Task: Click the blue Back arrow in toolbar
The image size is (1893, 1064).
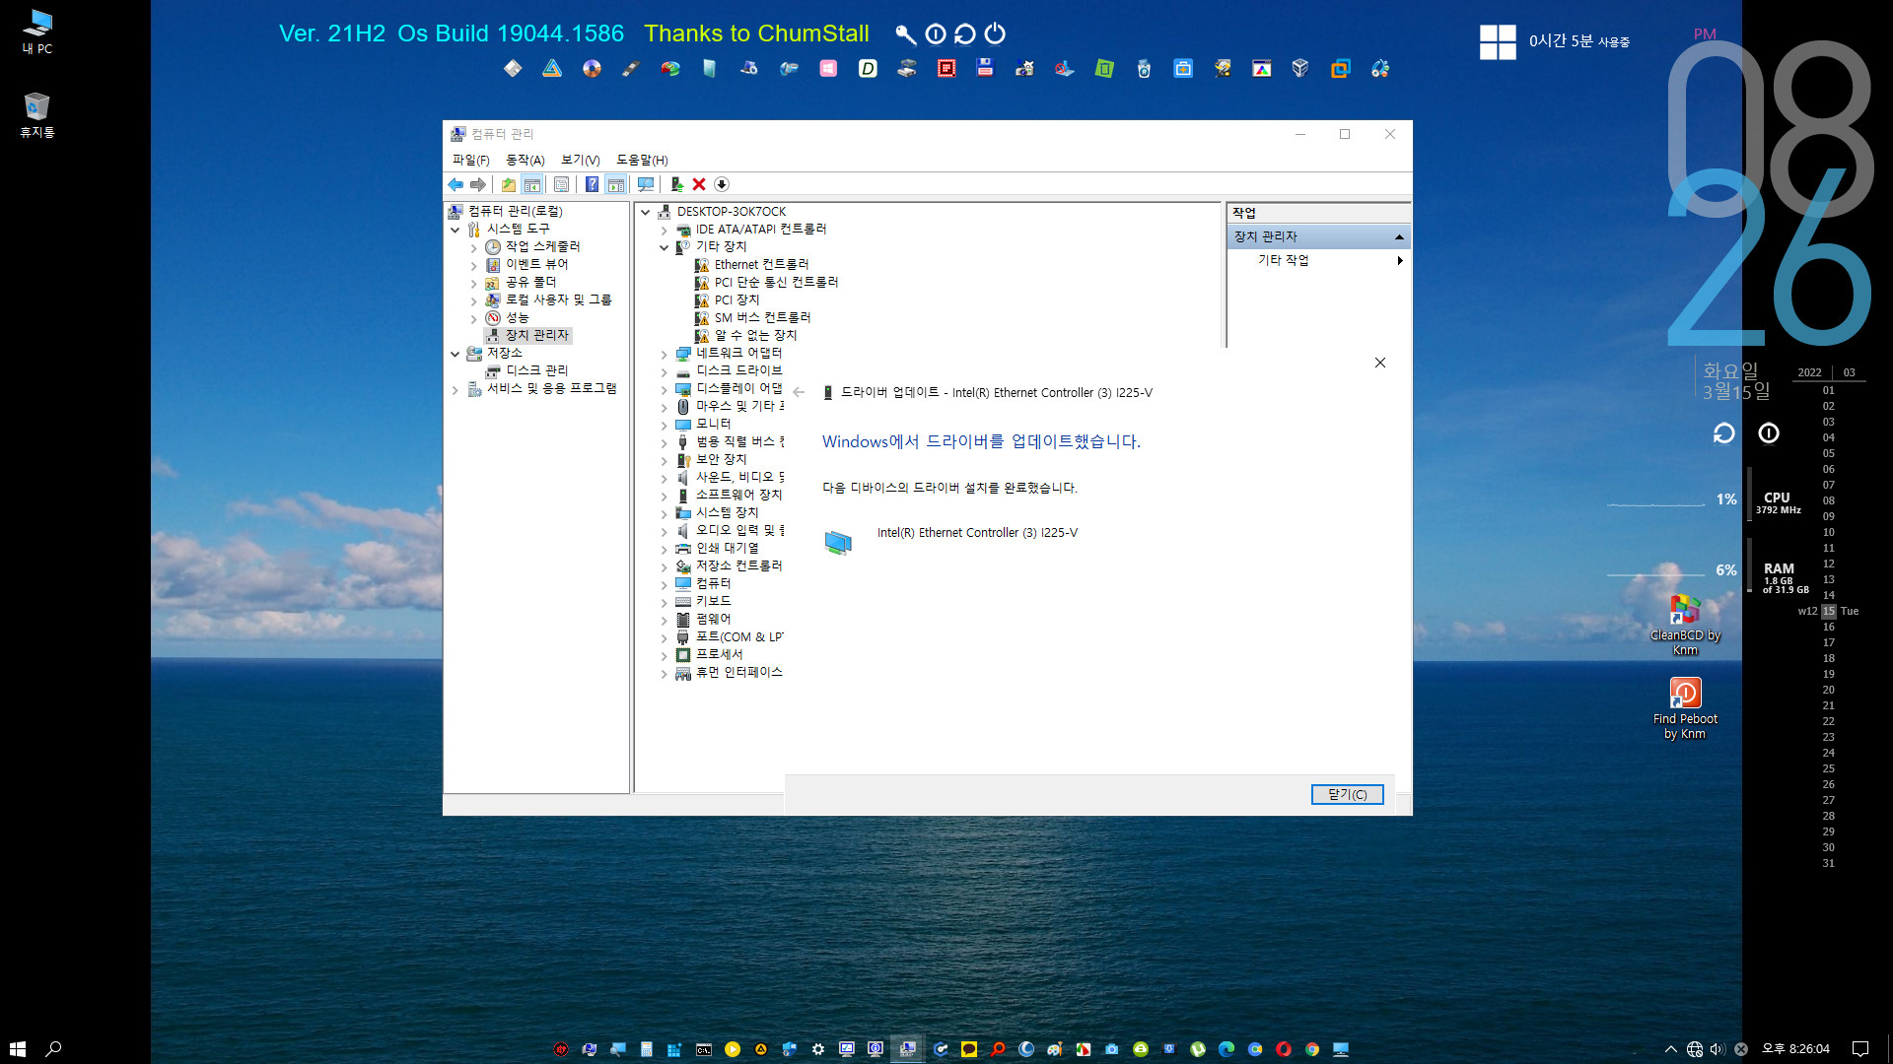Action: [x=456, y=184]
